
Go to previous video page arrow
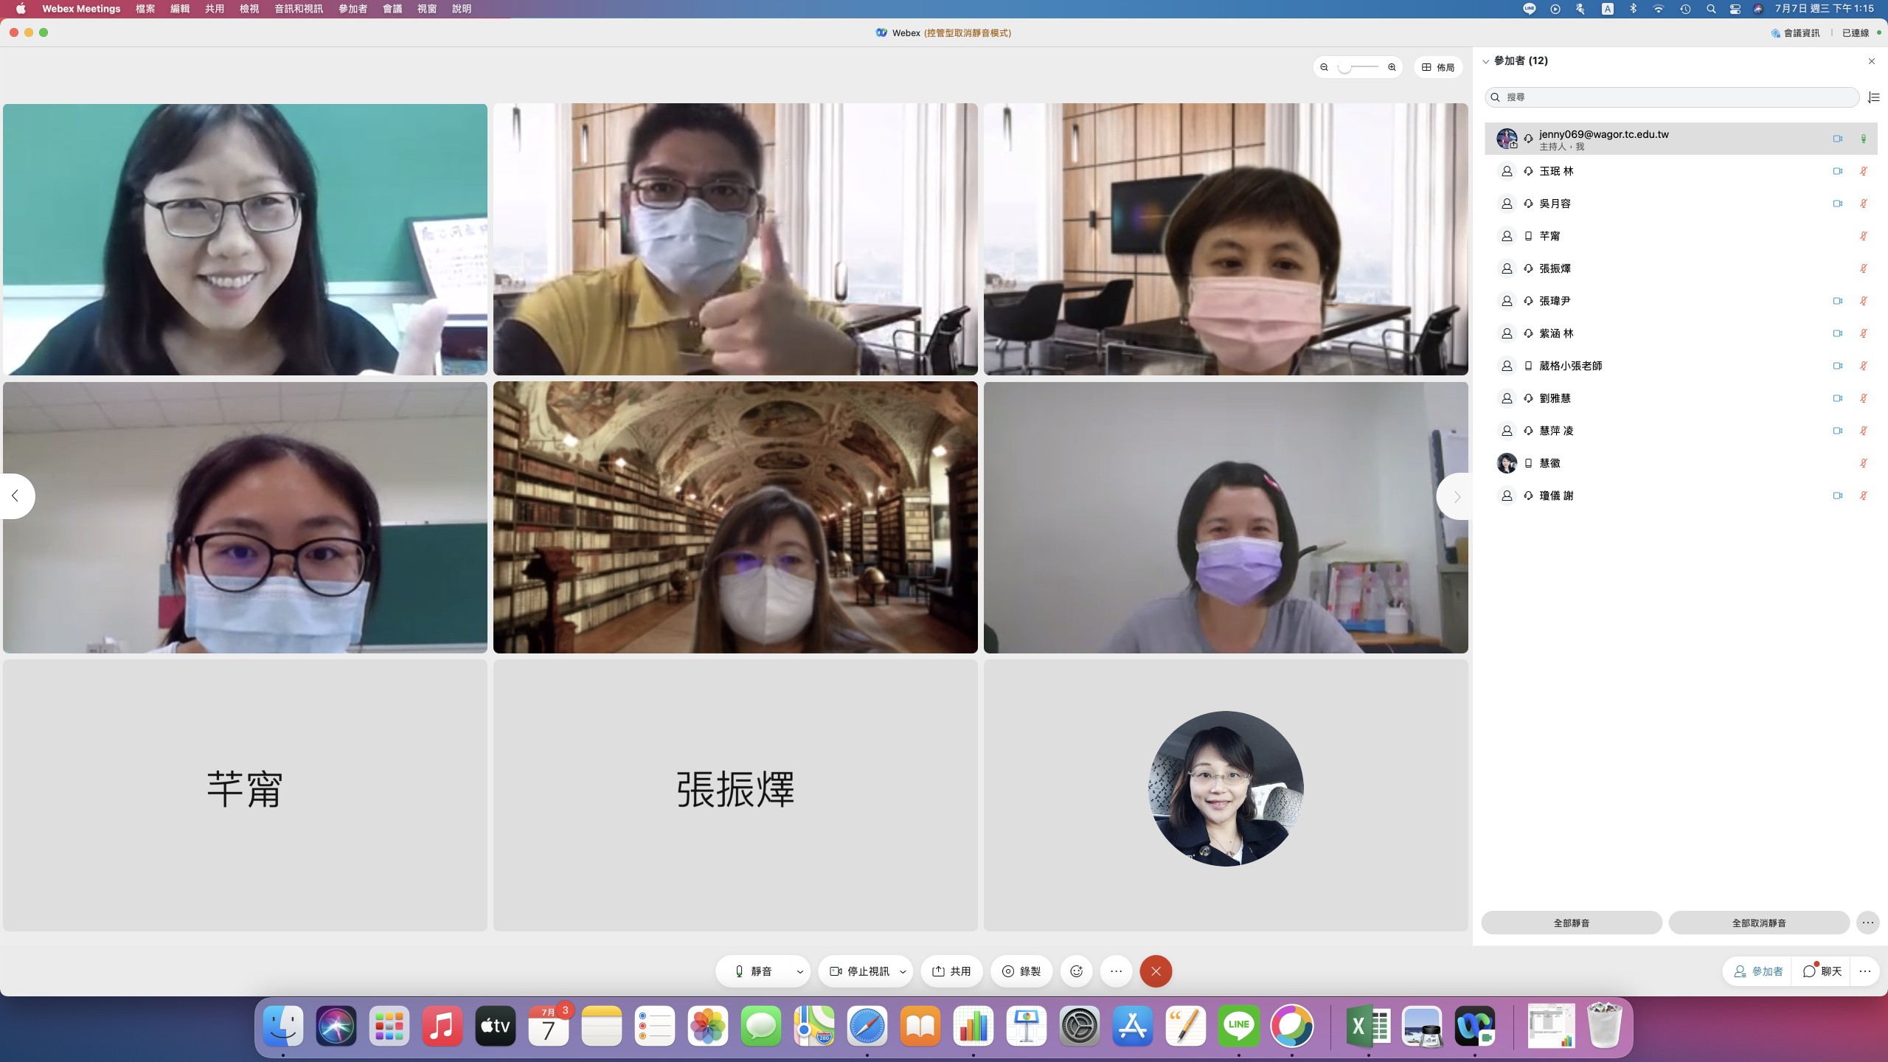pos(15,496)
